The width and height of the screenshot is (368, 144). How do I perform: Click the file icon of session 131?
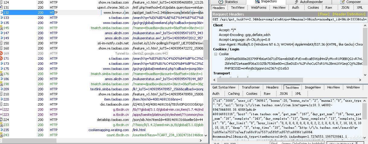1,7
